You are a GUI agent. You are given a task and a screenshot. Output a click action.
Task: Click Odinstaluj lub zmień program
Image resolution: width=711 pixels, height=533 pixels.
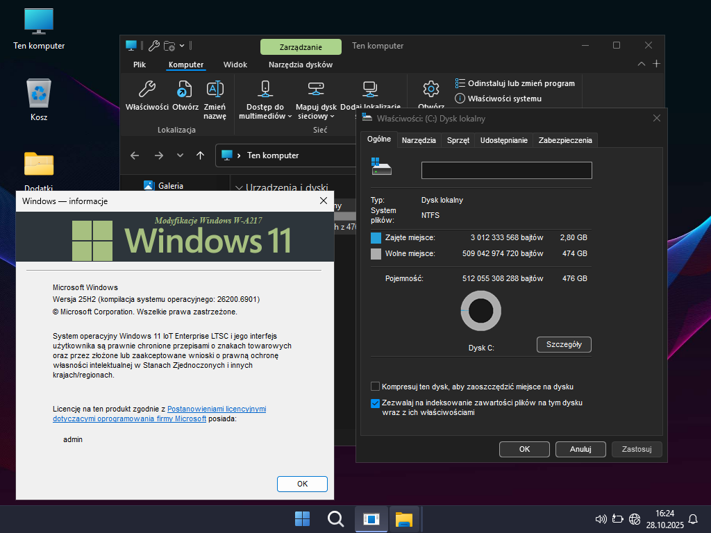515,83
